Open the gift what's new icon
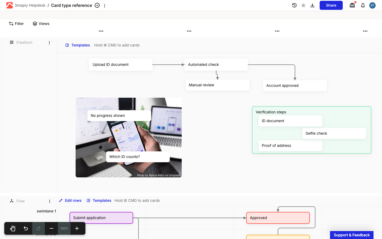382x239 pixels. tap(352, 5)
